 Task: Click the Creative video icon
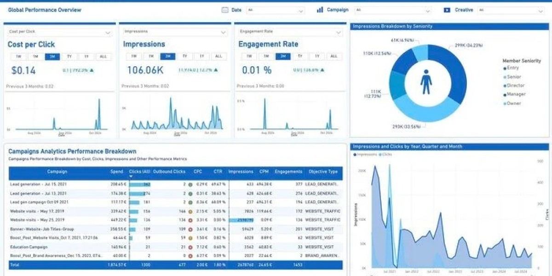pyautogui.click(x=447, y=10)
